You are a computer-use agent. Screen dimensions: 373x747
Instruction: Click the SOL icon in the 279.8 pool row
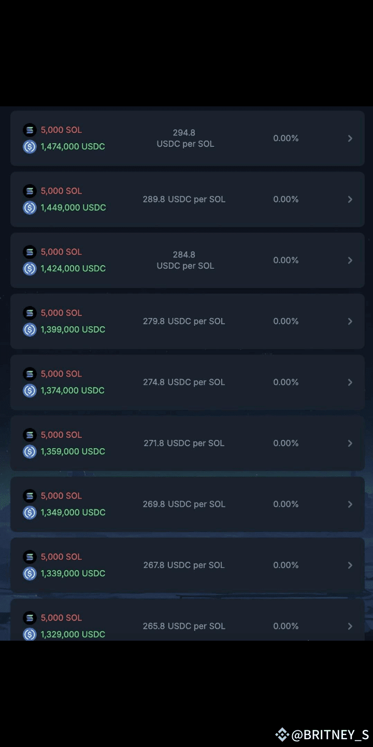pyautogui.click(x=29, y=313)
